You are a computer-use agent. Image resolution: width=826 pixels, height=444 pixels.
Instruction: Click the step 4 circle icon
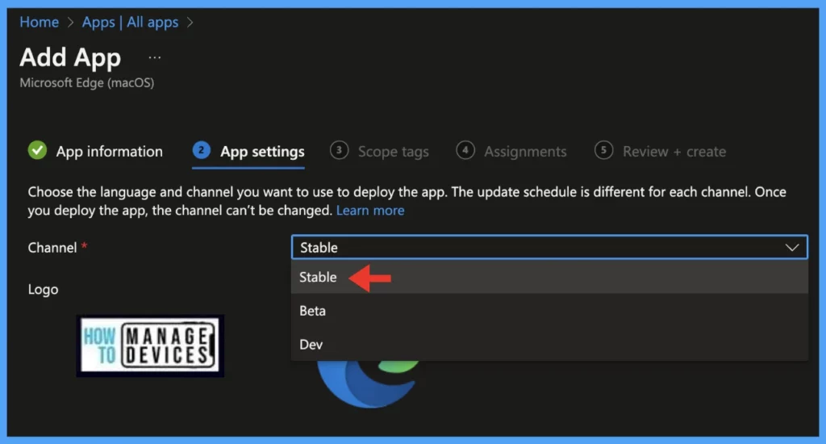[x=465, y=150]
